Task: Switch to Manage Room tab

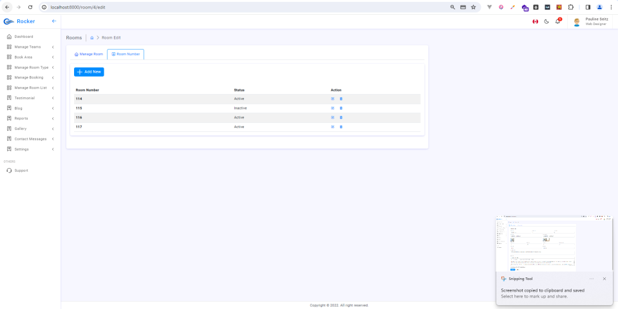Action: pos(89,54)
